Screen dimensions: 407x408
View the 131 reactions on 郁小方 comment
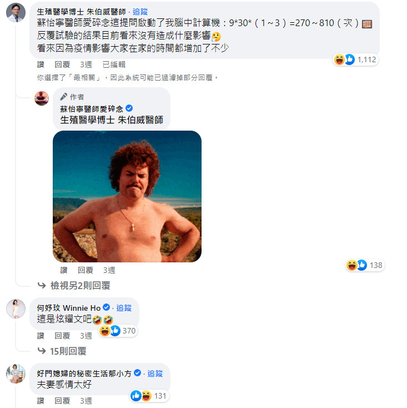(149, 396)
